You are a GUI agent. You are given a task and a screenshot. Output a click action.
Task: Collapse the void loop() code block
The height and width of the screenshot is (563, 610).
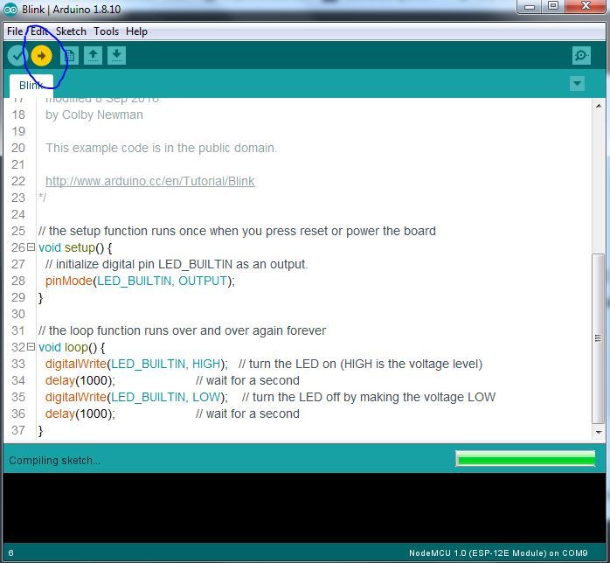(31, 346)
